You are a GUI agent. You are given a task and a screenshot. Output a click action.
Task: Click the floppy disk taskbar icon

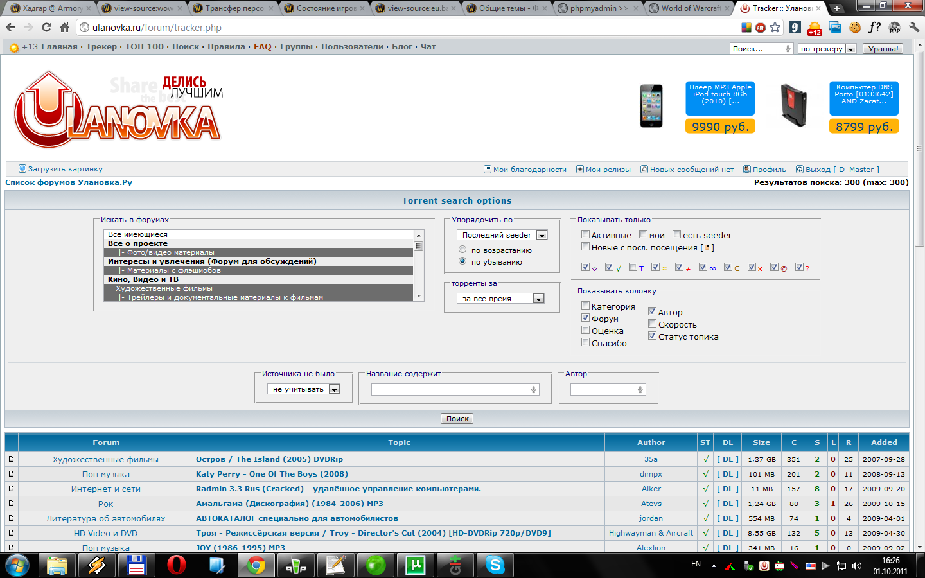pyautogui.click(x=136, y=565)
